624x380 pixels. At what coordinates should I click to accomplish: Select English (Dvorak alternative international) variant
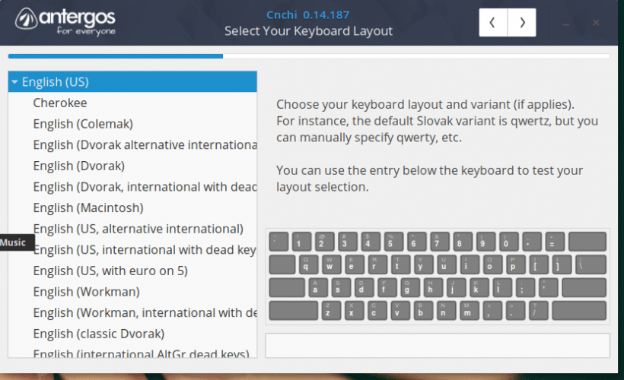point(144,144)
